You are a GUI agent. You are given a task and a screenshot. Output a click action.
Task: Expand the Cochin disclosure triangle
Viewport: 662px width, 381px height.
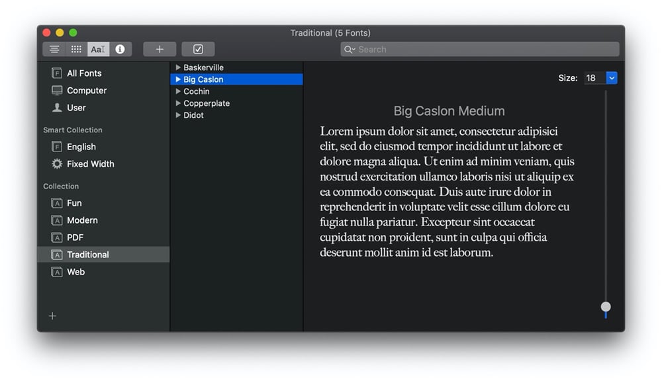178,91
